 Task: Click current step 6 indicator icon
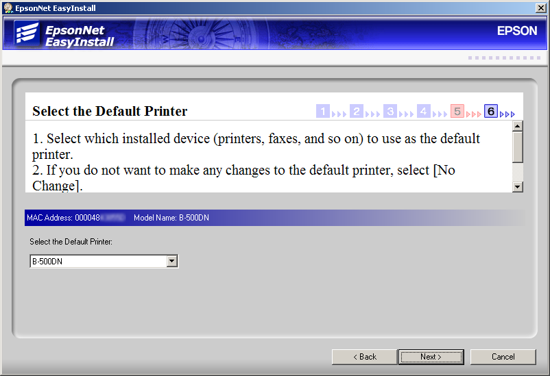coord(491,111)
